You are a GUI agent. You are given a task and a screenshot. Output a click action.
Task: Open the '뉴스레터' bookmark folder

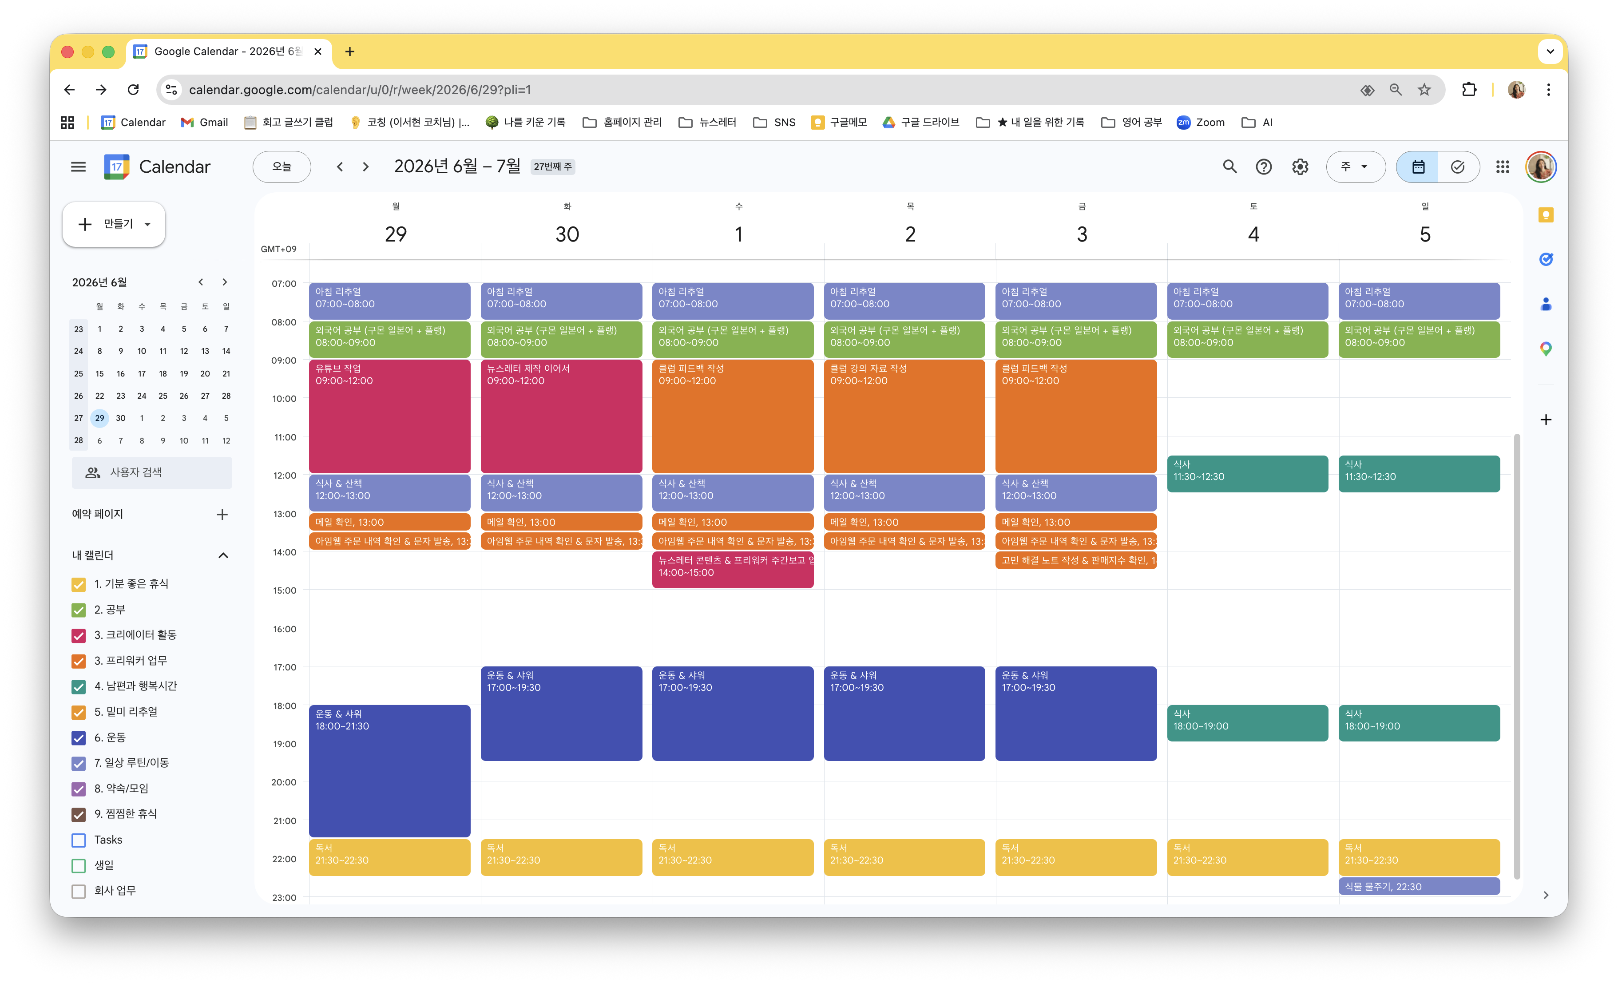[707, 122]
